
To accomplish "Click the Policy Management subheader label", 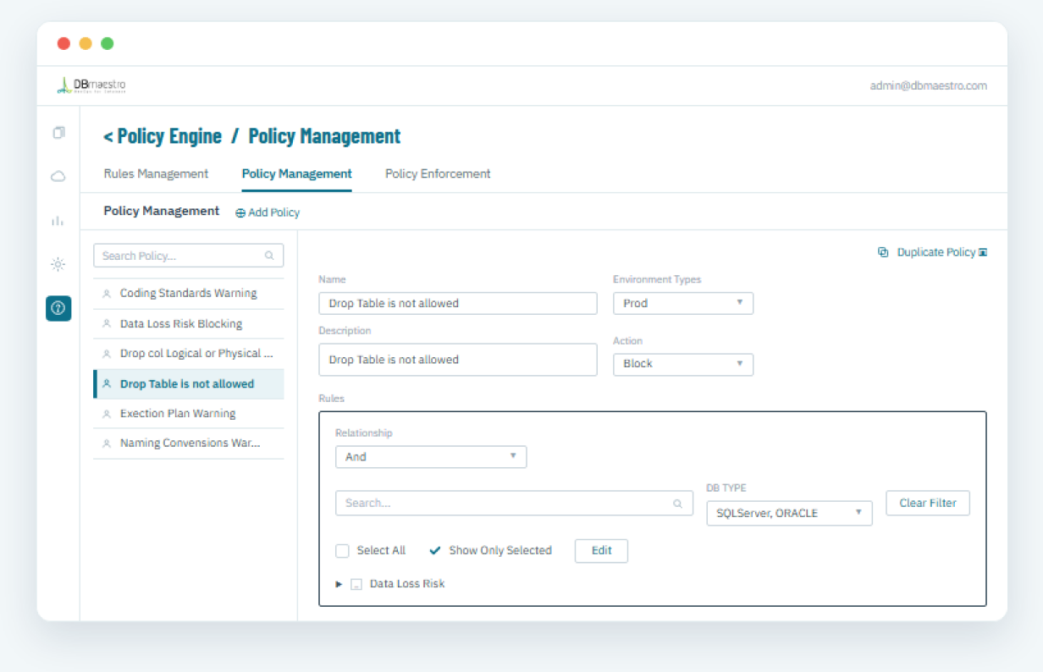I will (161, 212).
